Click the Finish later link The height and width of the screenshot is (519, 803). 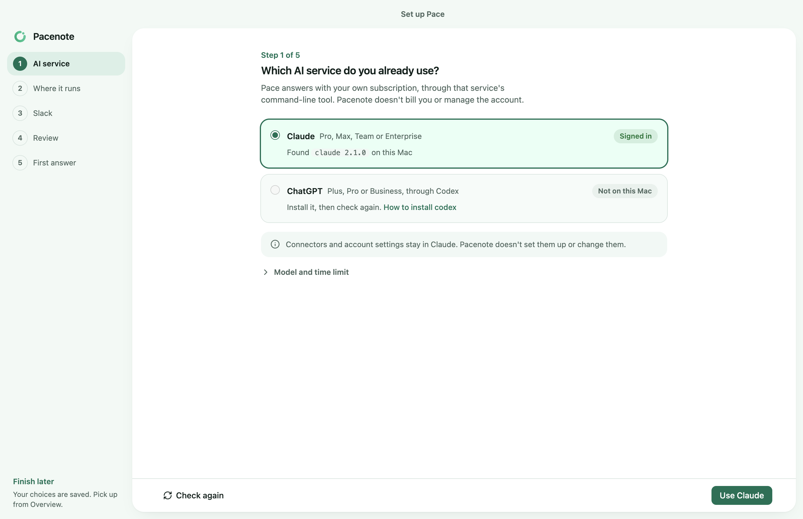33,481
